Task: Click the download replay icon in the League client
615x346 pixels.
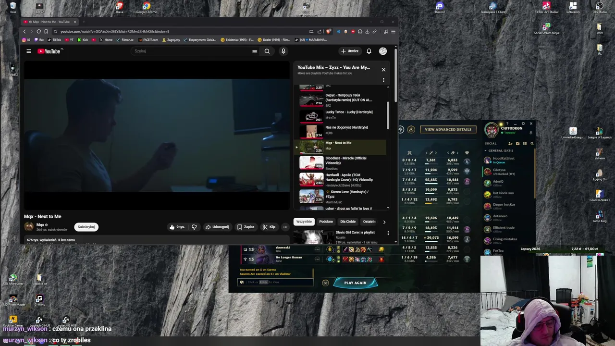Action: tap(411, 129)
